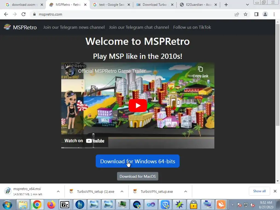
Task: Click the muted volume tray icon
Action: pyautogui.click(x=252, y=205)
